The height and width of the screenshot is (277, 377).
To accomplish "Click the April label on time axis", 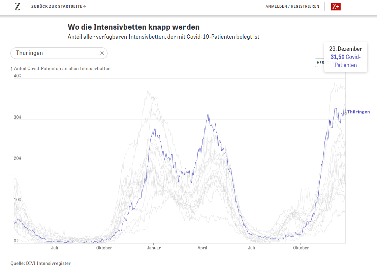I will 202,248.
